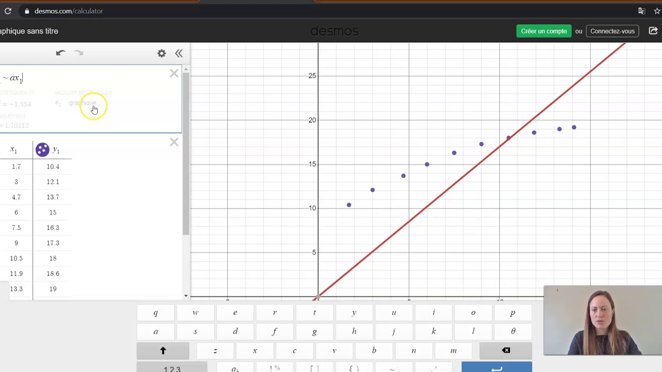Screen dimensions: 662x372
Task: Tap letter m key
Action: (454, 351)
